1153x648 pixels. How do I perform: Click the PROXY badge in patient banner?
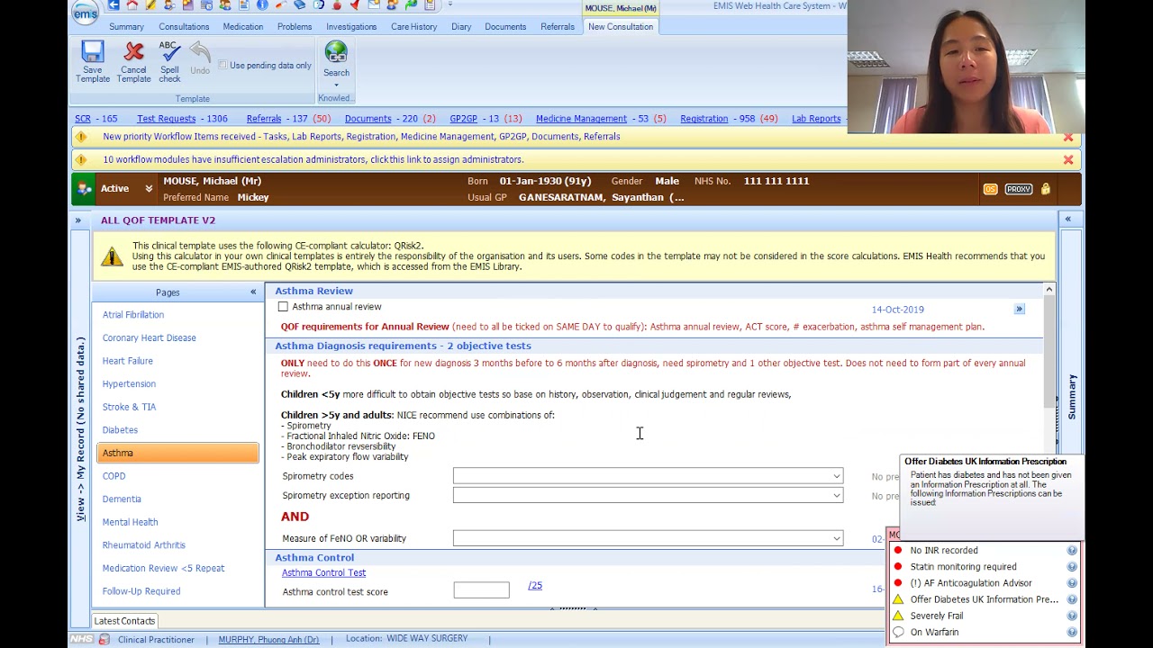[1019, 189]
